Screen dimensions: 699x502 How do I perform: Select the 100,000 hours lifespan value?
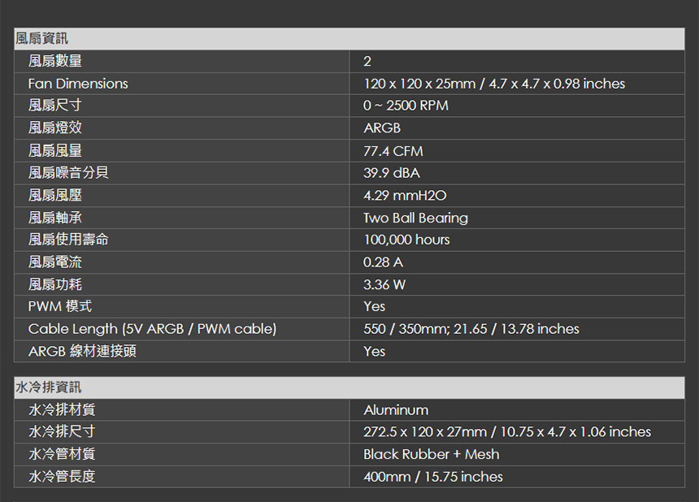[x=406, y=240]
